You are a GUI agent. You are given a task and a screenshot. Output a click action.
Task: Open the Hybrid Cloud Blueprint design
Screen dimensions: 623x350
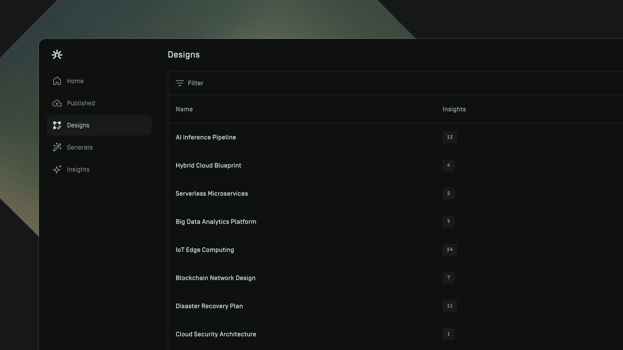tap(208, 166)
